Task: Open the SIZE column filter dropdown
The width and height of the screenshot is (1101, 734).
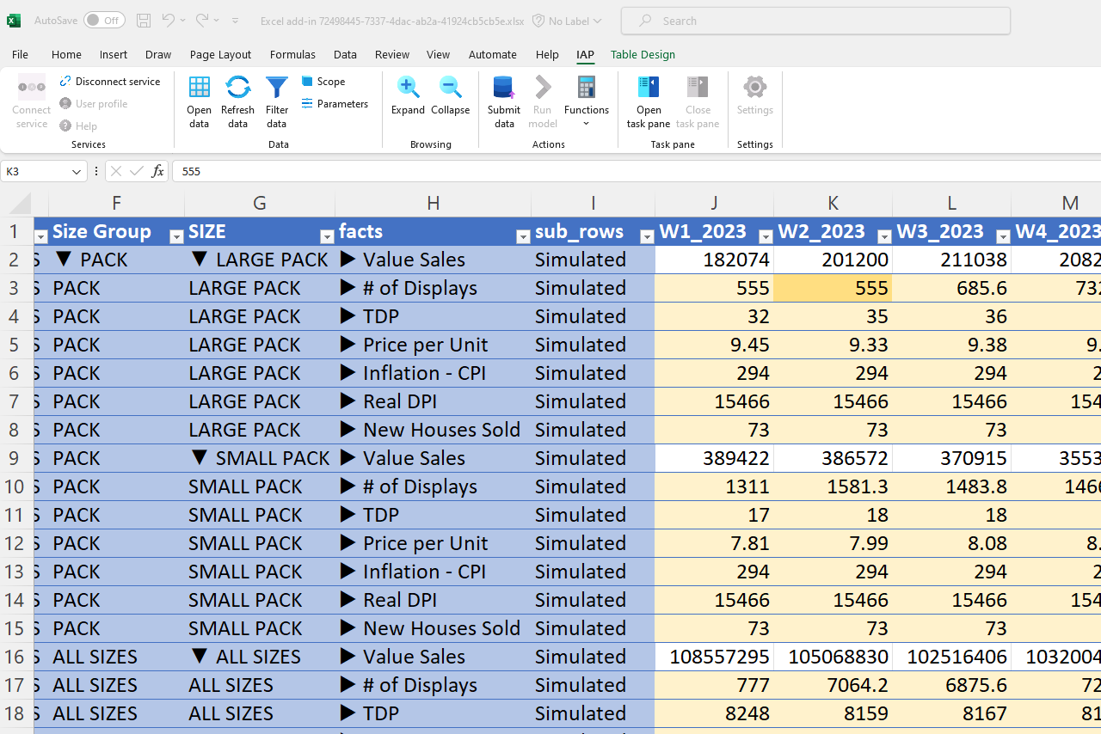Action: point(327,235)
